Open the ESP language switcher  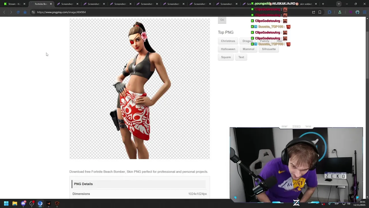click(x=336, y=204)
